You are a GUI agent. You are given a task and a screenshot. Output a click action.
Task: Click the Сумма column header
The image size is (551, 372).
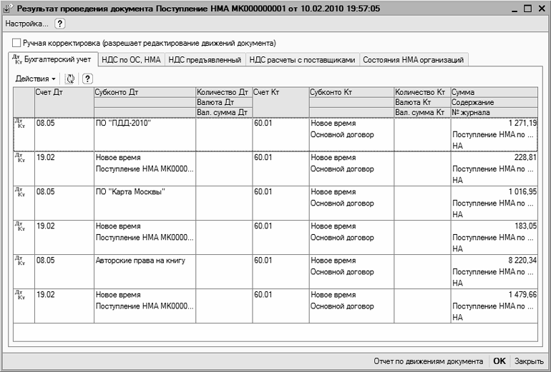494,92
